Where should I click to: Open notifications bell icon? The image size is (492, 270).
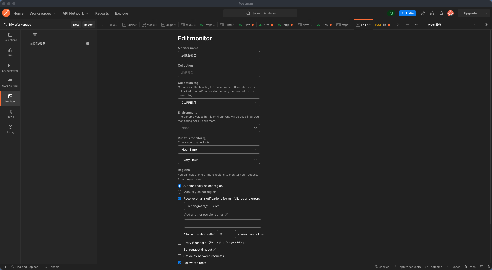441,13
